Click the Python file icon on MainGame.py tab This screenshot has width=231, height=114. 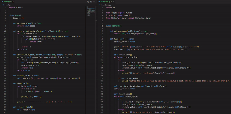coord(100,2)
